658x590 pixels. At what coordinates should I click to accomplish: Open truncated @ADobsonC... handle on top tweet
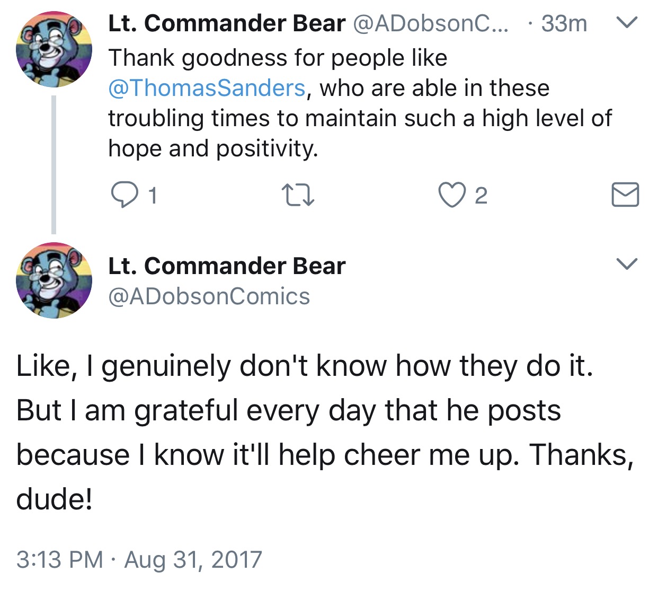tap(430, 23)
